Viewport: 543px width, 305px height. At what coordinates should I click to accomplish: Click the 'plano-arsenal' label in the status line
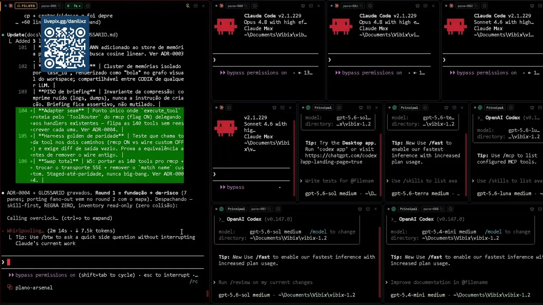tap(34, 288)
